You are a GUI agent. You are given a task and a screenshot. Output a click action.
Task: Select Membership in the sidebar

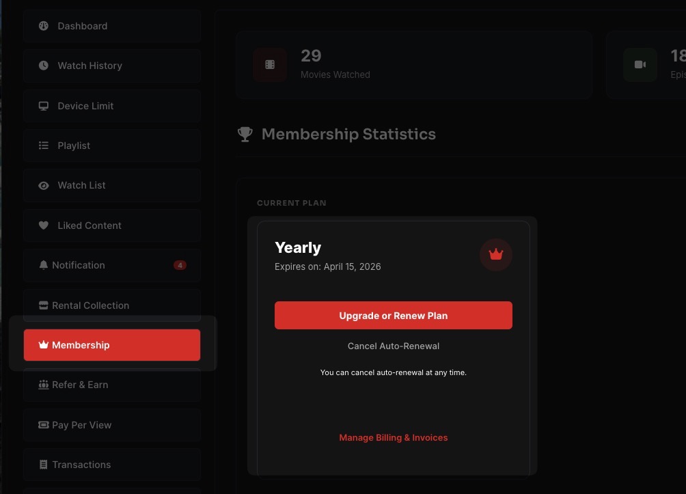tap(111, 345)
